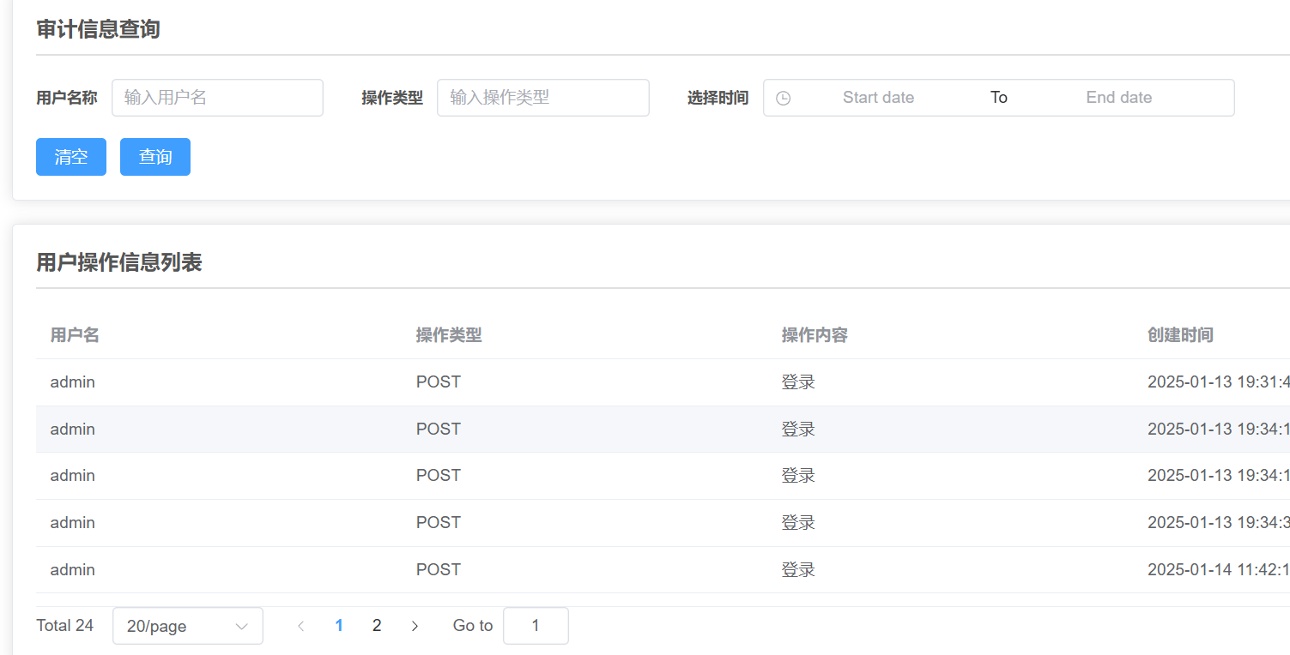Click the 用户操作信息列表 heading
This screenshot has width=1290, height=655.
[x=119, y=262]
